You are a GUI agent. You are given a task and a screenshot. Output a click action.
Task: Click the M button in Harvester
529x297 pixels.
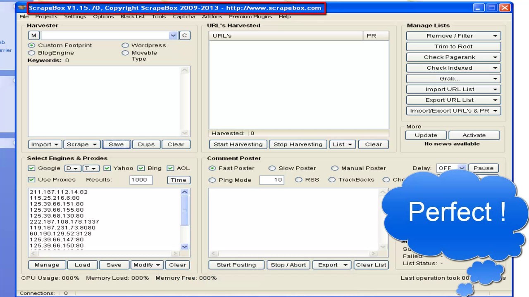(33, 35)
